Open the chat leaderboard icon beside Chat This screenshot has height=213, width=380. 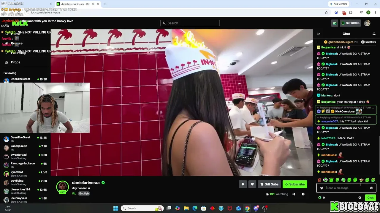[x=374, y=34]
